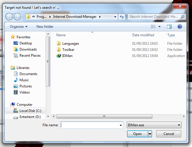
Task: Select Computer in navigation pane
Action: click(x=24, y=105)
